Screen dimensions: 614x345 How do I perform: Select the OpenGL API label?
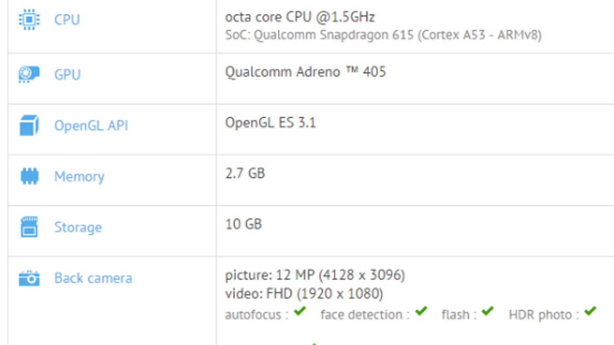(x=91, y=126)
